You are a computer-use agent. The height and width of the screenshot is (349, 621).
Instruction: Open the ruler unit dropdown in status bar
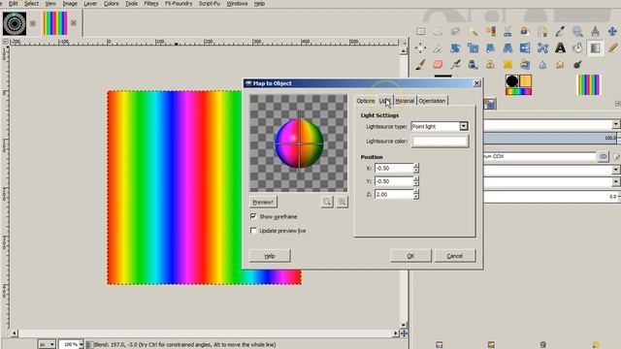pos(47,345)
